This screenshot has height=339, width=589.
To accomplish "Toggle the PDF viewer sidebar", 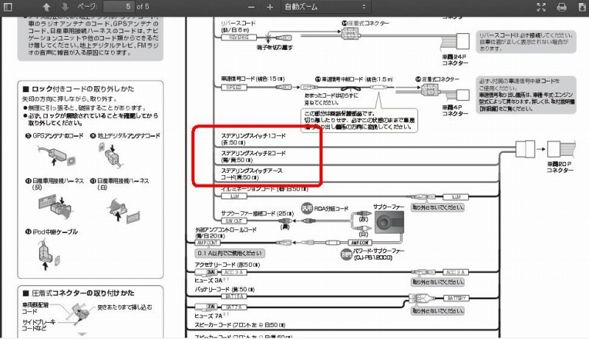I will click(x=7, y=7).
